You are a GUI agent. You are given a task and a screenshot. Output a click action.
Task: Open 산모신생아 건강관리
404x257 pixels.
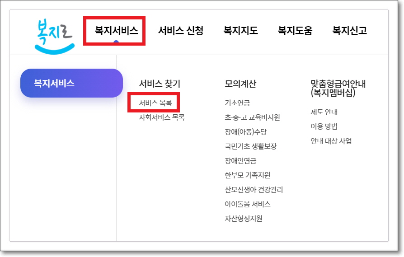(x=254, y=190)
